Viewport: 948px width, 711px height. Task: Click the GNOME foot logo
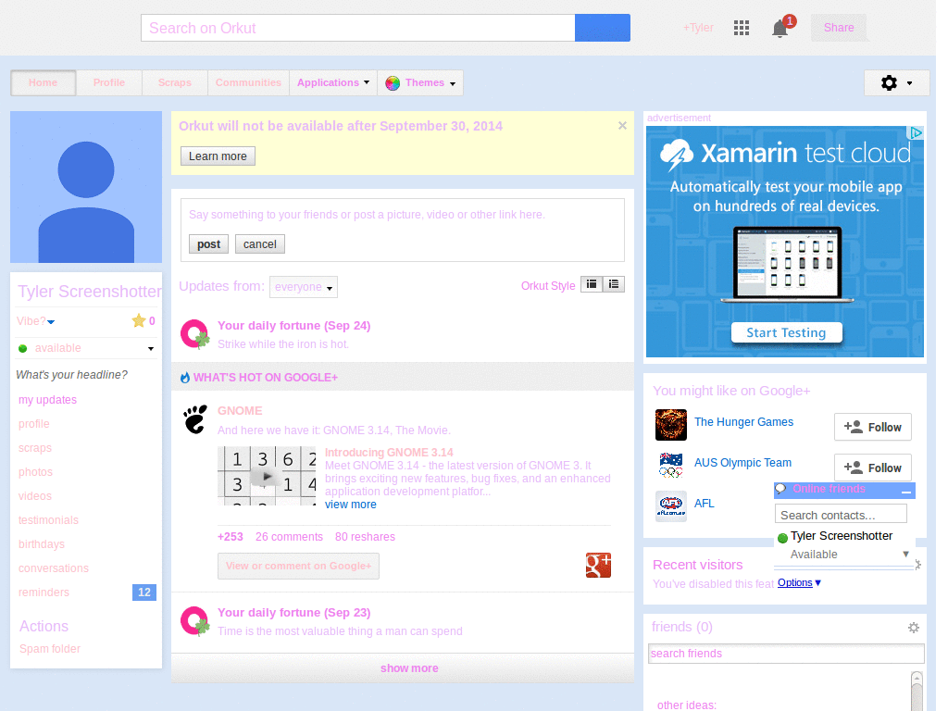click(195, 419)
